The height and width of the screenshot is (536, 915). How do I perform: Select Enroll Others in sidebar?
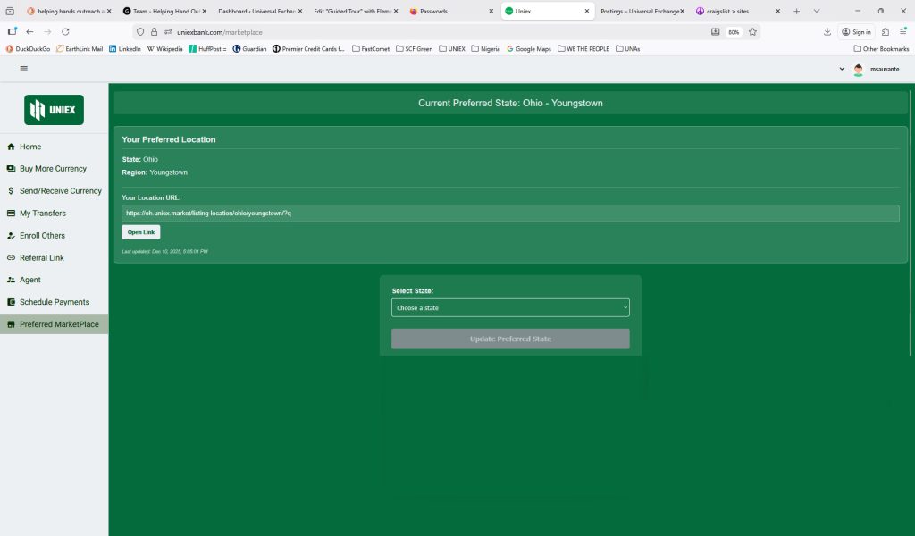click(42, 236)
